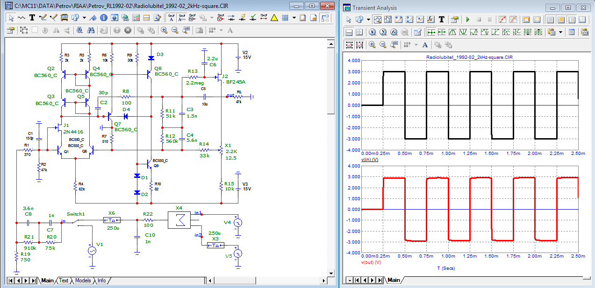Open the Info tab below the schematic
This screenshot has width=595, height=288.
(101, 281)
